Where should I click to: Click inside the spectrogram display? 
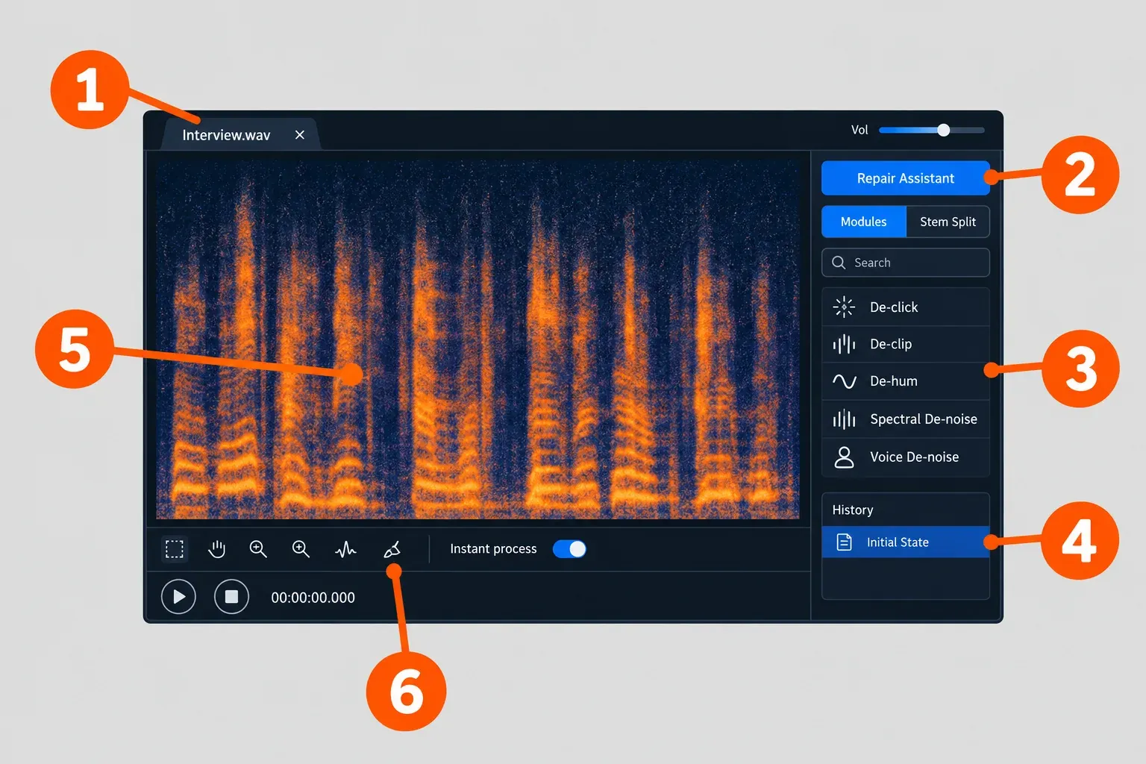477,339
